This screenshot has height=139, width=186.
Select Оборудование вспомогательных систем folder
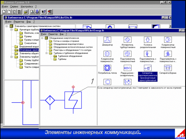point(73,47)
